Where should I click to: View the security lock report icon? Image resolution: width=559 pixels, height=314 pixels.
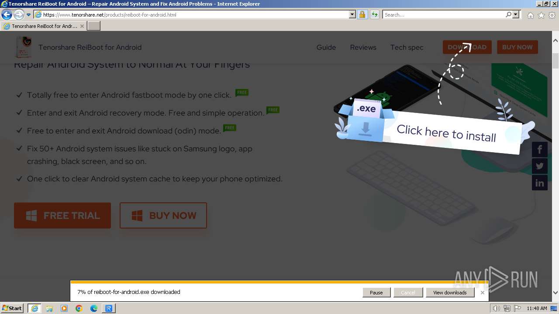(362, 14)
